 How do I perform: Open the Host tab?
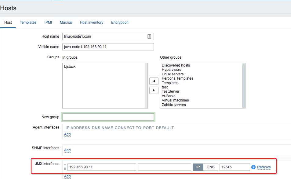point(8,22)
